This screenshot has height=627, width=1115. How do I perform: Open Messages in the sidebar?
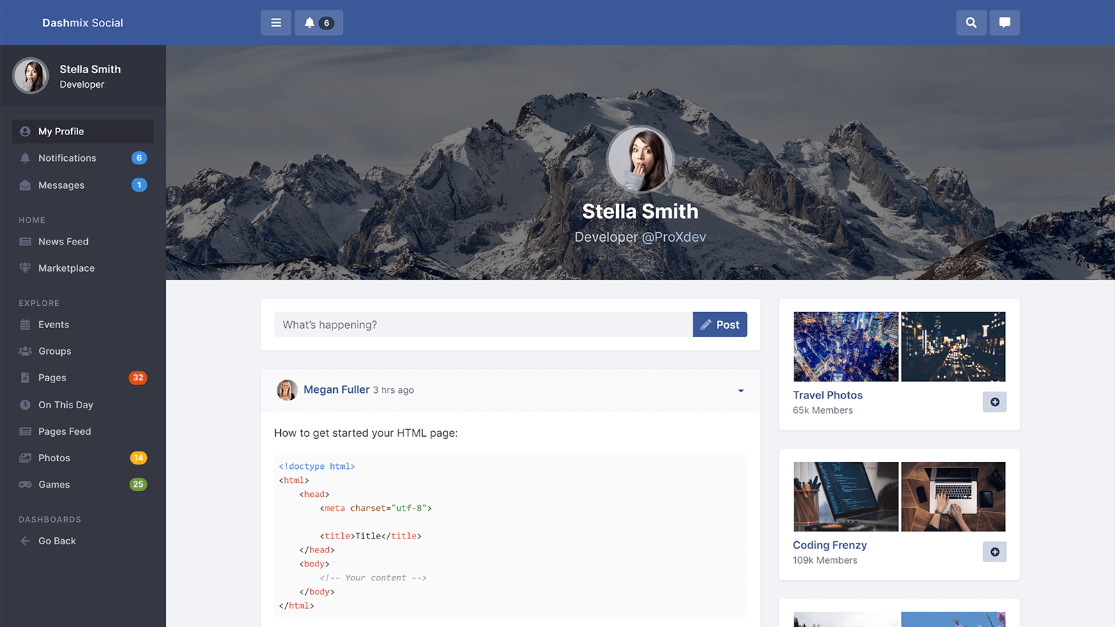click(61, 185)
